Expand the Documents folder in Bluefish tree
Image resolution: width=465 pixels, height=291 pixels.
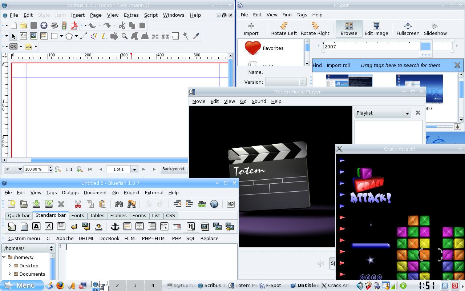(10, 274)
